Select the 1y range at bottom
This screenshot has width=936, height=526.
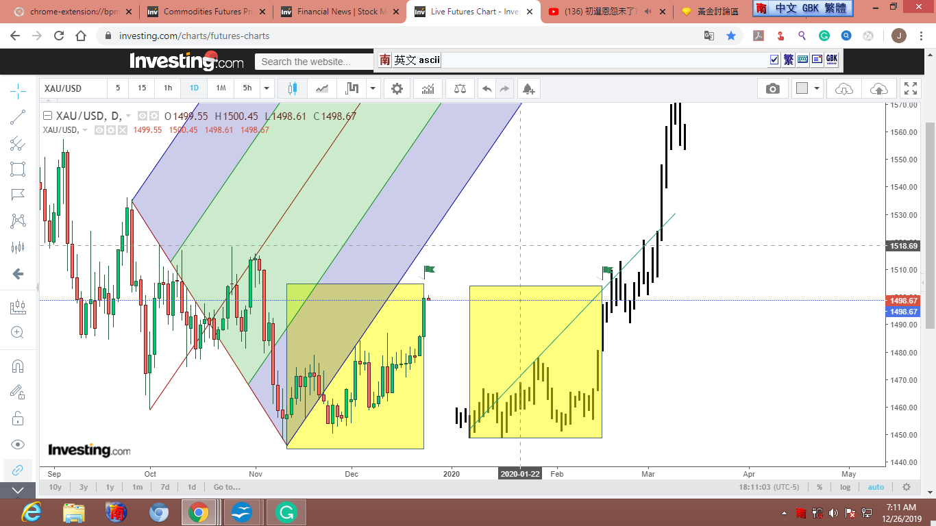[110, 487]
